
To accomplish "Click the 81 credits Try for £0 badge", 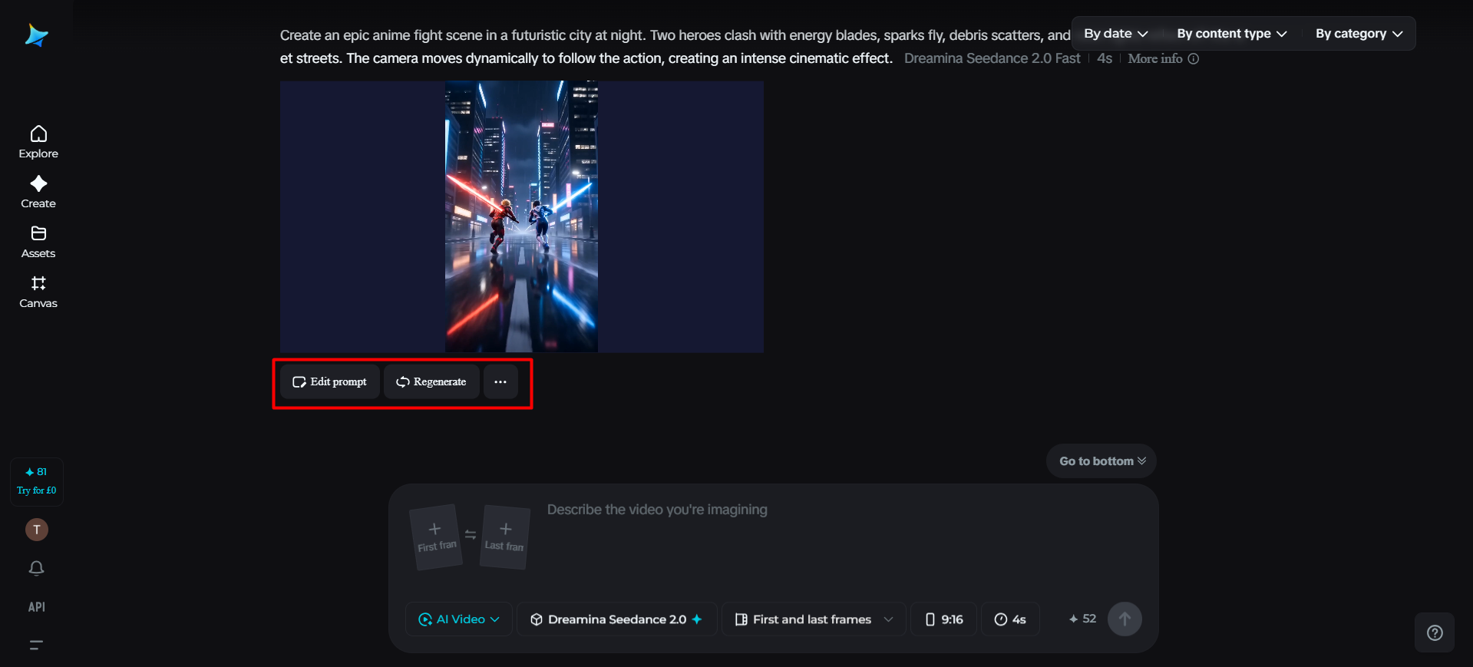I will click(x=37, y=481).
